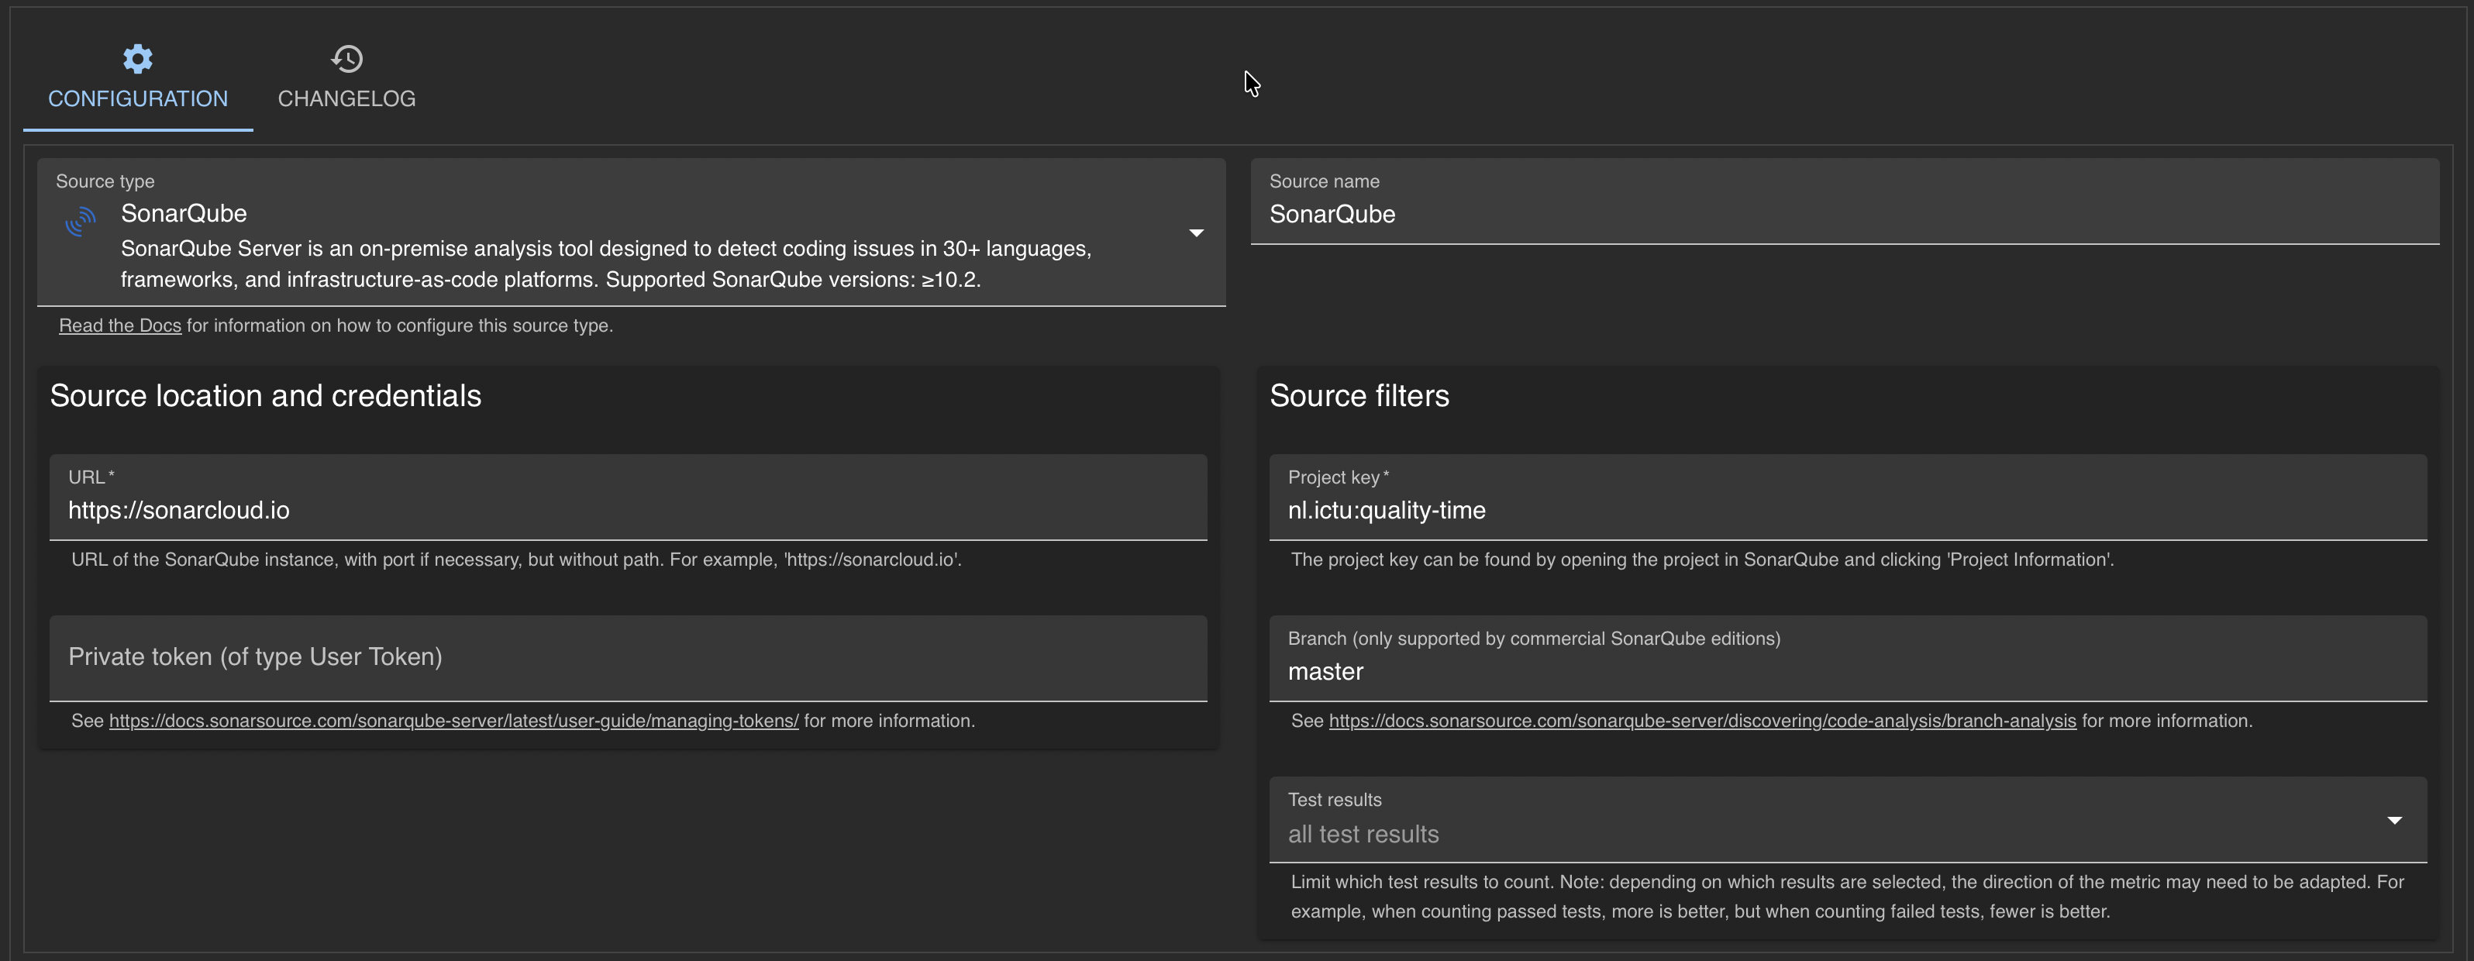Image resolution: width=2474 pixels, height=961 pixels.
Task: Open the Test results combo box
Action: click(x=1848, y=820)
